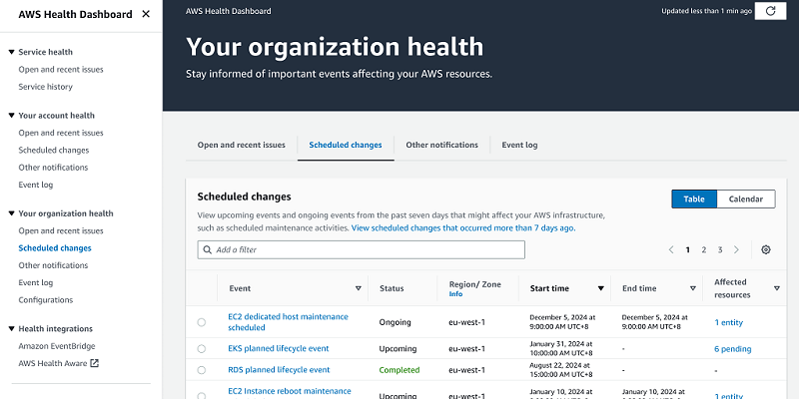The image size is (799, 399).
Task: Open table preferences gear icon
Action: coord(765,250)
